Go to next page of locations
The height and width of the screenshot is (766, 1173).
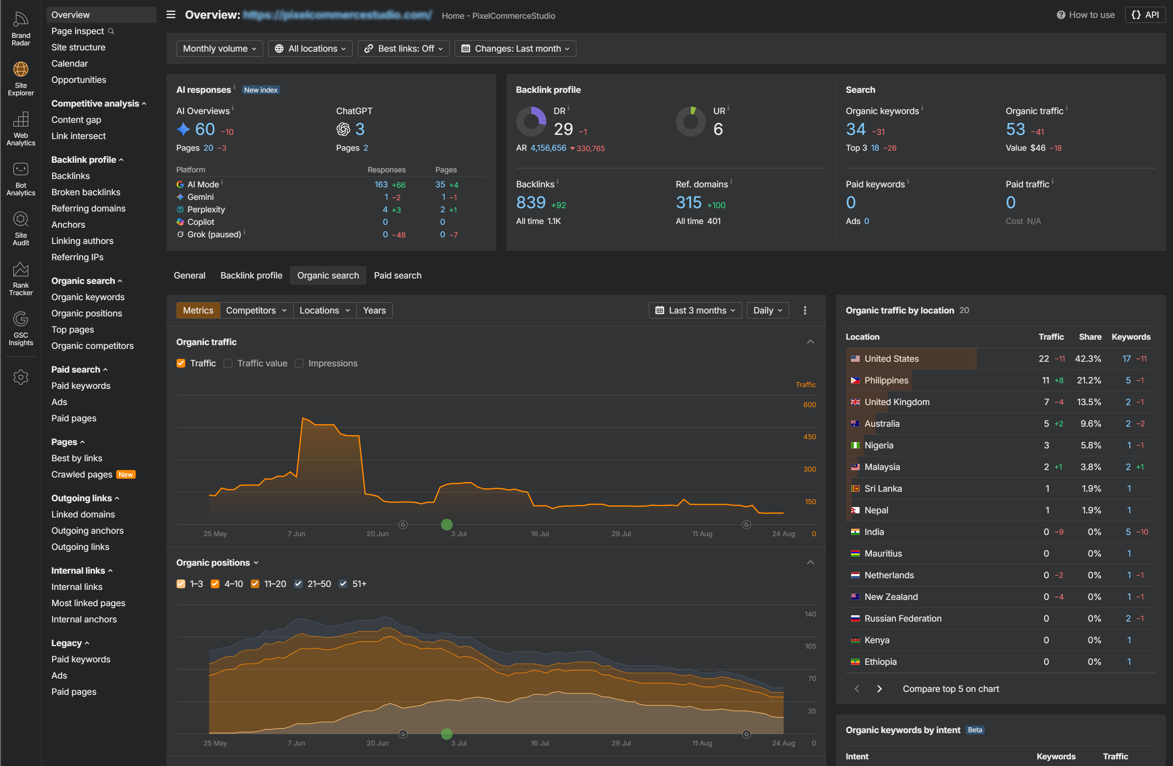tap(879, 689)
